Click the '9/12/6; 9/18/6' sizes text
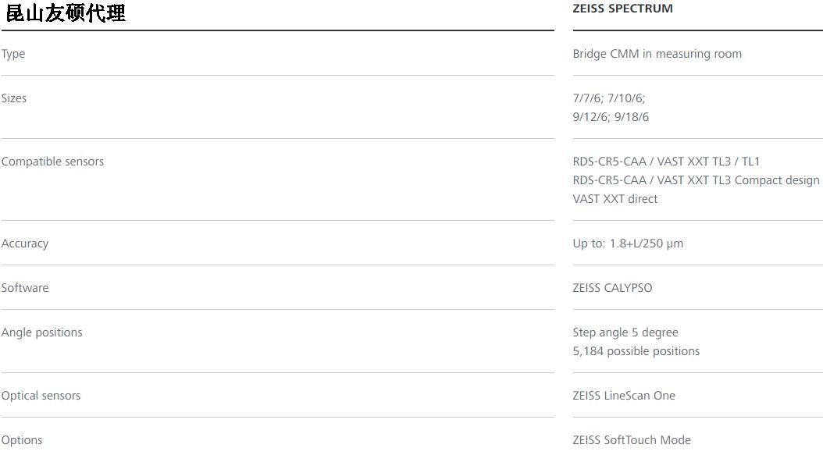823x455 pixels. pyautogui.click(x=611, y=117)
